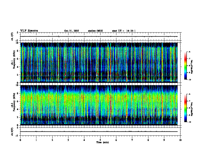This screenshot has height=157, width=203.
Task: Click the "-9" tick of the ch.1 colorbar
Action: click(189, 73)
